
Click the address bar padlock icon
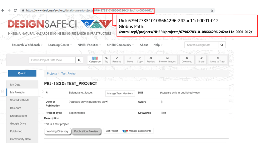(x=23, y=10)
